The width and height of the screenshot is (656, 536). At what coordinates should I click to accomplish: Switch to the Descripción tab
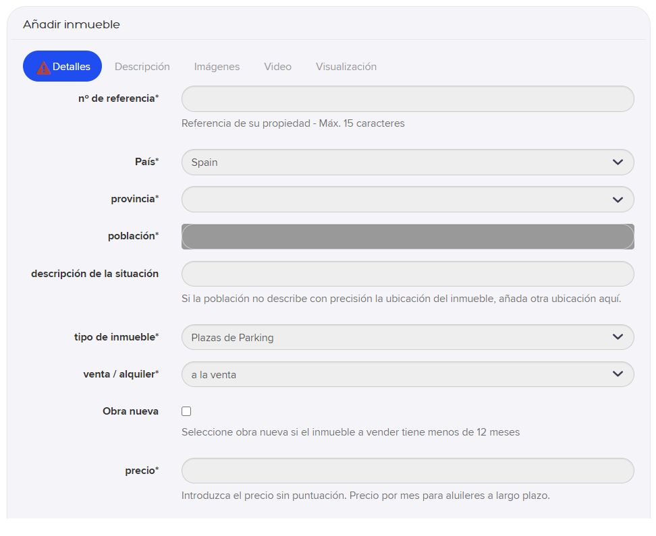point(142,67)
